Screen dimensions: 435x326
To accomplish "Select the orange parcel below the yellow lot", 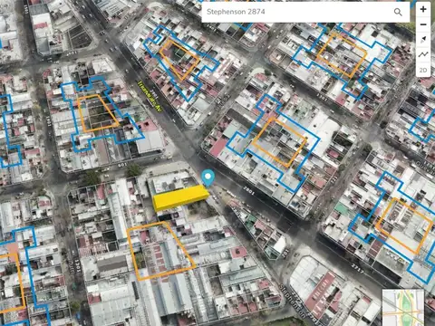I will click(x=160, y=251).
